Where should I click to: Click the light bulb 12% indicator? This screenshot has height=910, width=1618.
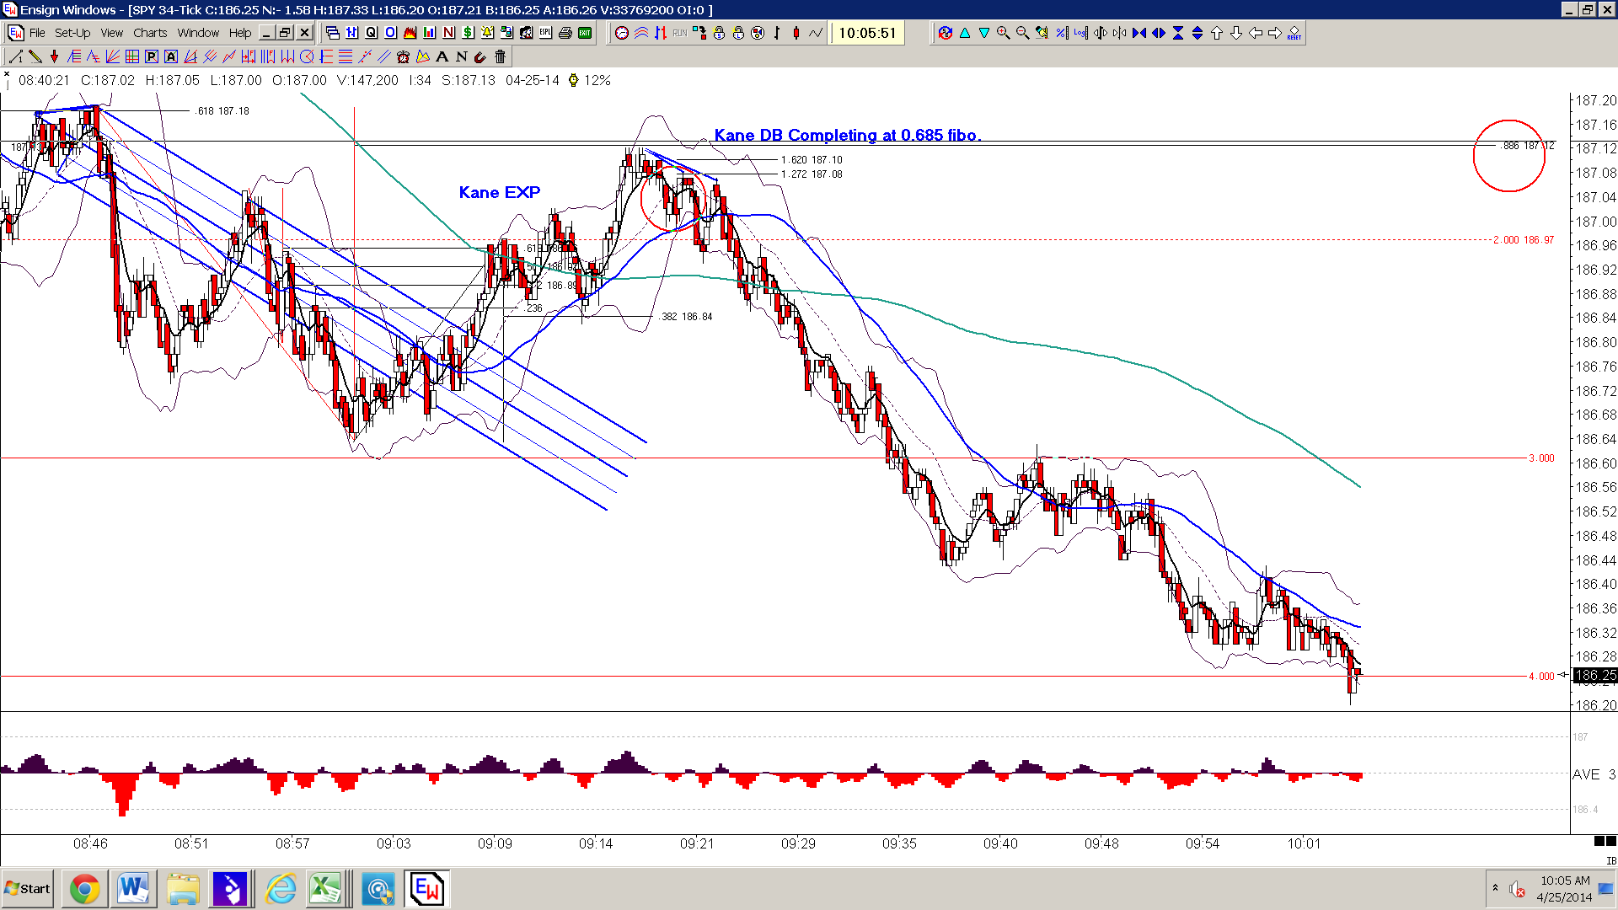(x=589, y=80)
